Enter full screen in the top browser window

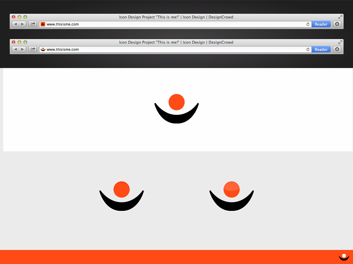pos(340,17)
